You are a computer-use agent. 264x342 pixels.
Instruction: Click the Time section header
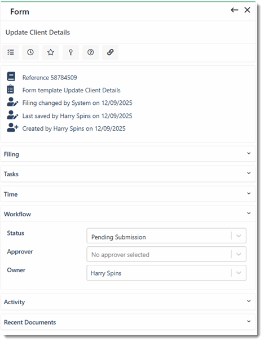pyautogui.click(x=128, y=194)
